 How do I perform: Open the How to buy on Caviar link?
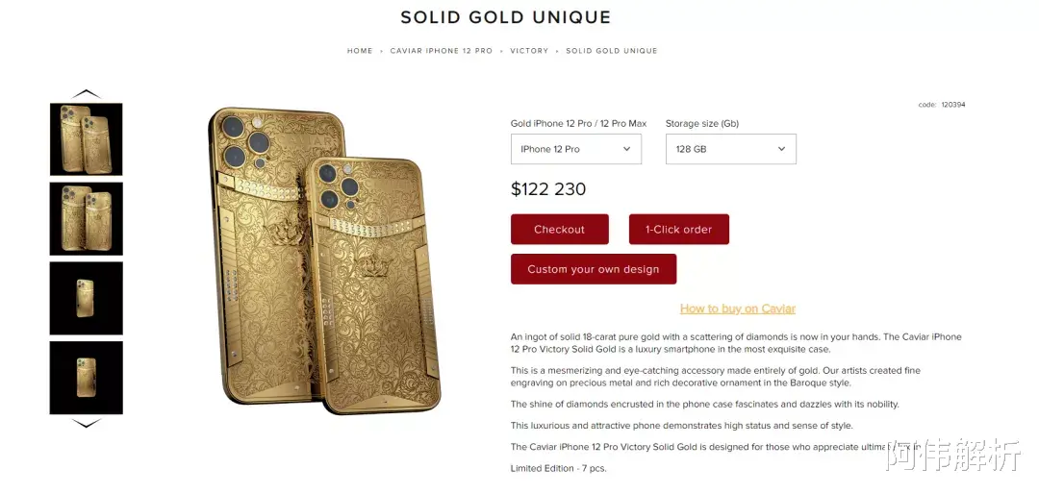tap(738, 309)
